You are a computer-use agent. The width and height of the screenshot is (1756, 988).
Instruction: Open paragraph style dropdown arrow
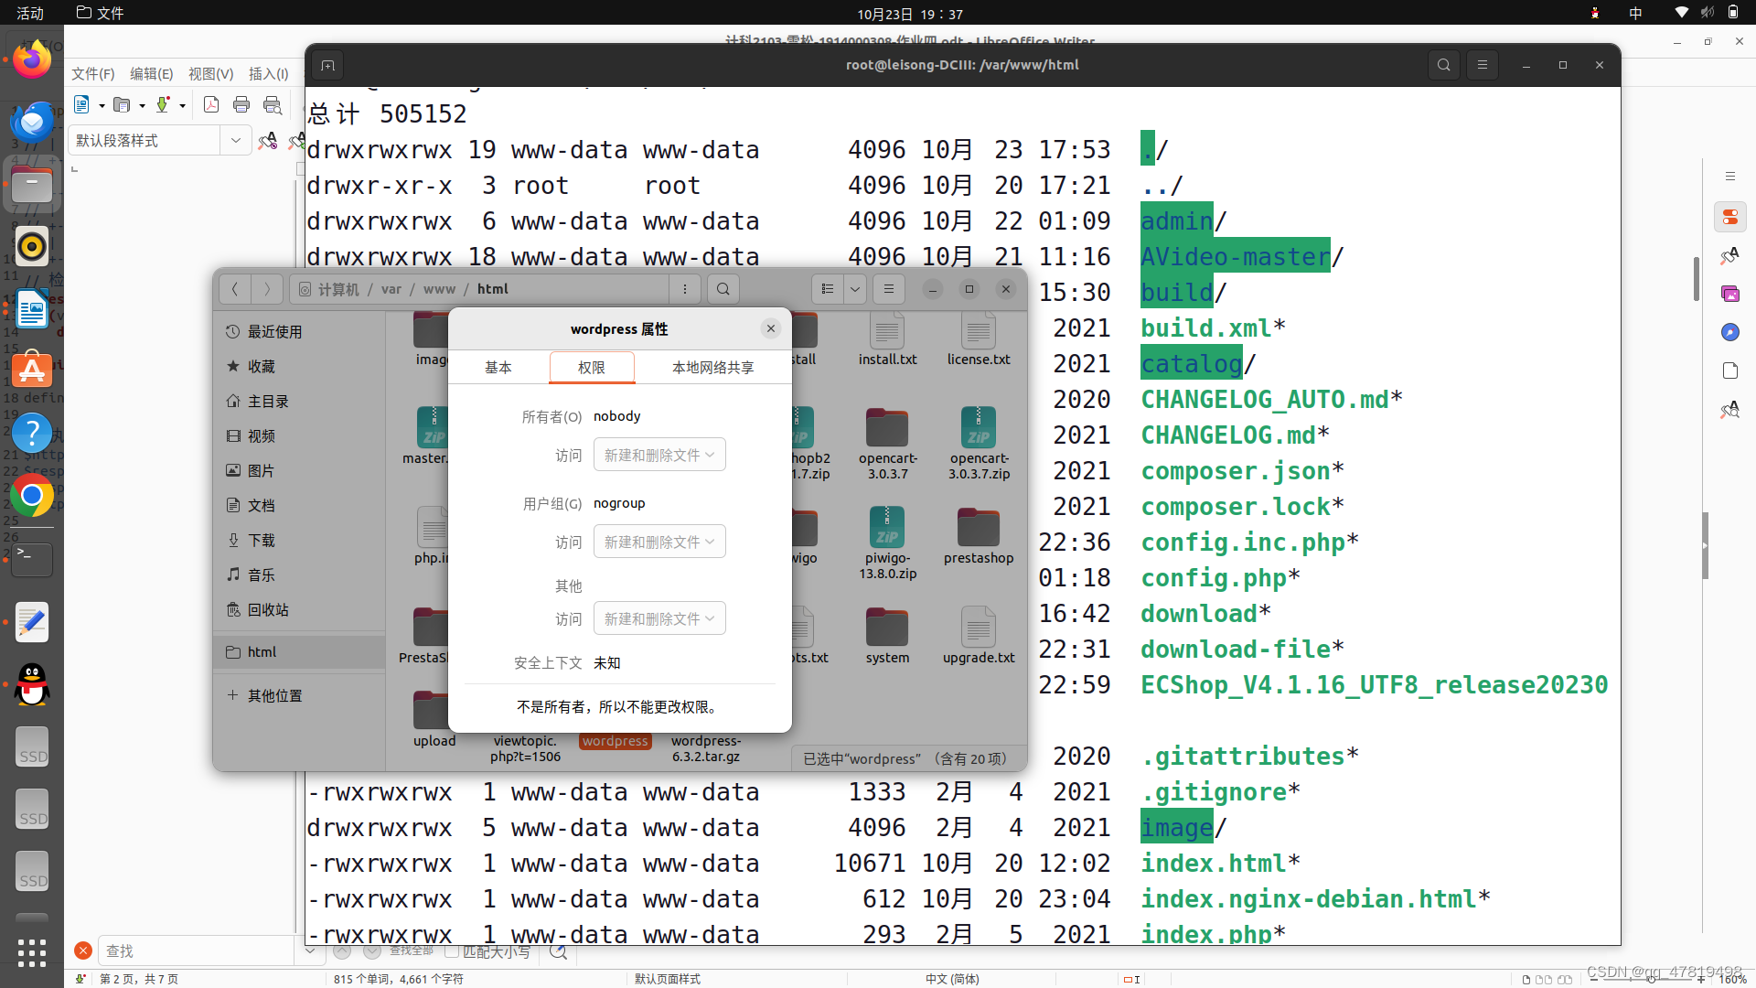click(236, 140)
